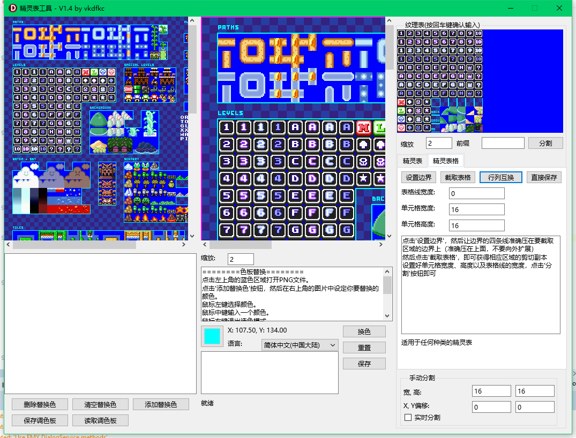Focus the X offset input field
Viewport: 576px width, 438px height.
491,407
